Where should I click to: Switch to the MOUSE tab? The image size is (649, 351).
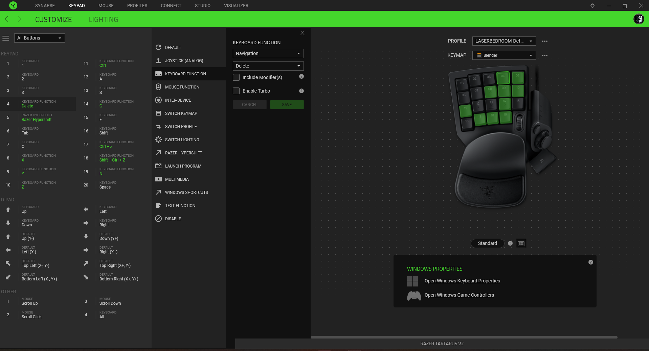tap(106, 5)
